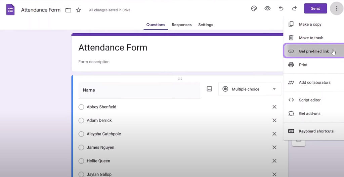The image size is (344, 177).
Task: Remove the Hollie Queen option
Action: 274,161
